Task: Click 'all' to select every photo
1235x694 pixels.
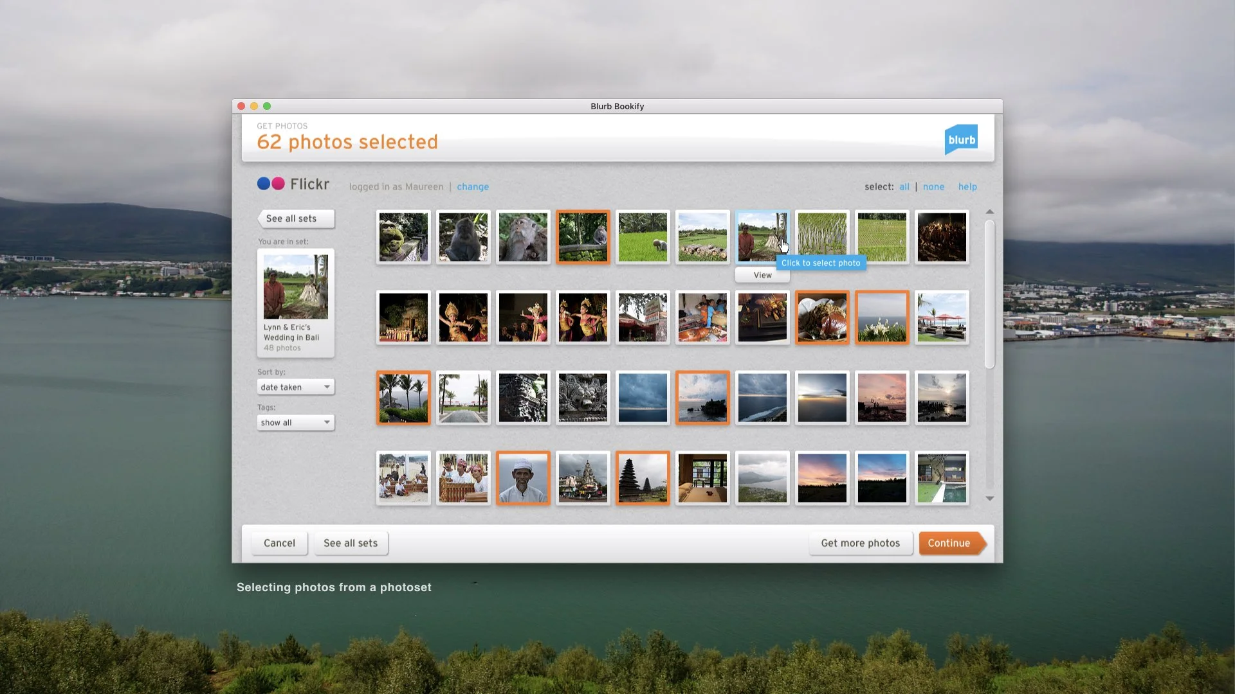Action: (x=904, y=186)
